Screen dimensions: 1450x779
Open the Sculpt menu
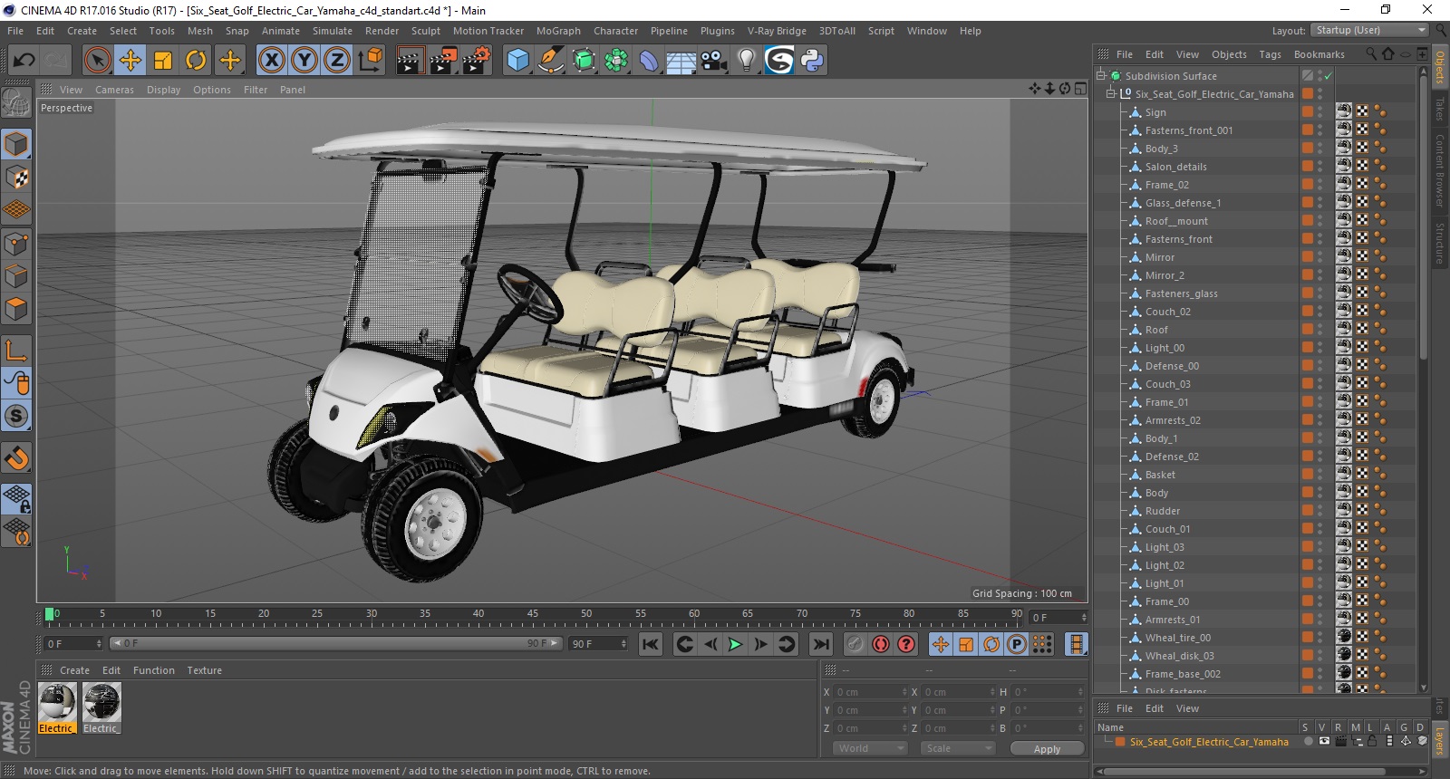point(425,31)
